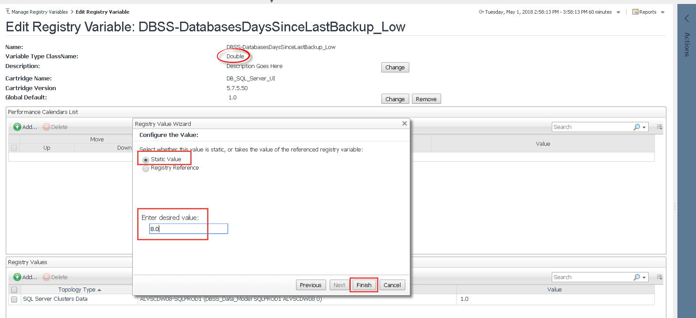
Task: Tick the Registry Values header select-all checkbox
Action: coord(14,290)
